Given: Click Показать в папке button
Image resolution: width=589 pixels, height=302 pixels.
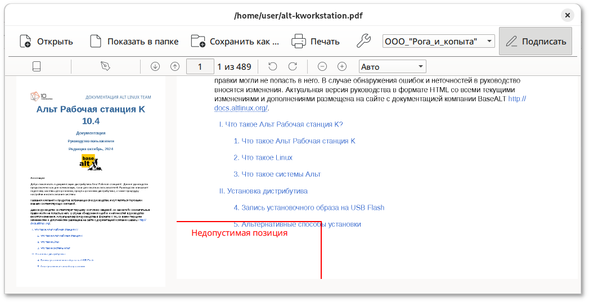Looking at the screenshot, I should pos(134,41).
